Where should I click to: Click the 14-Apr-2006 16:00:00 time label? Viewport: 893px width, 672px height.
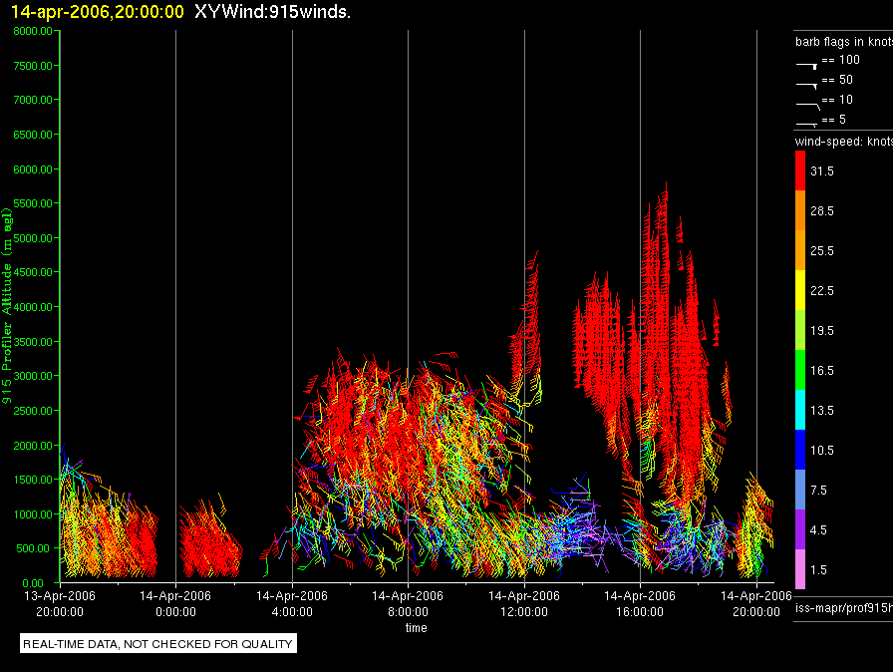[640, 603]
